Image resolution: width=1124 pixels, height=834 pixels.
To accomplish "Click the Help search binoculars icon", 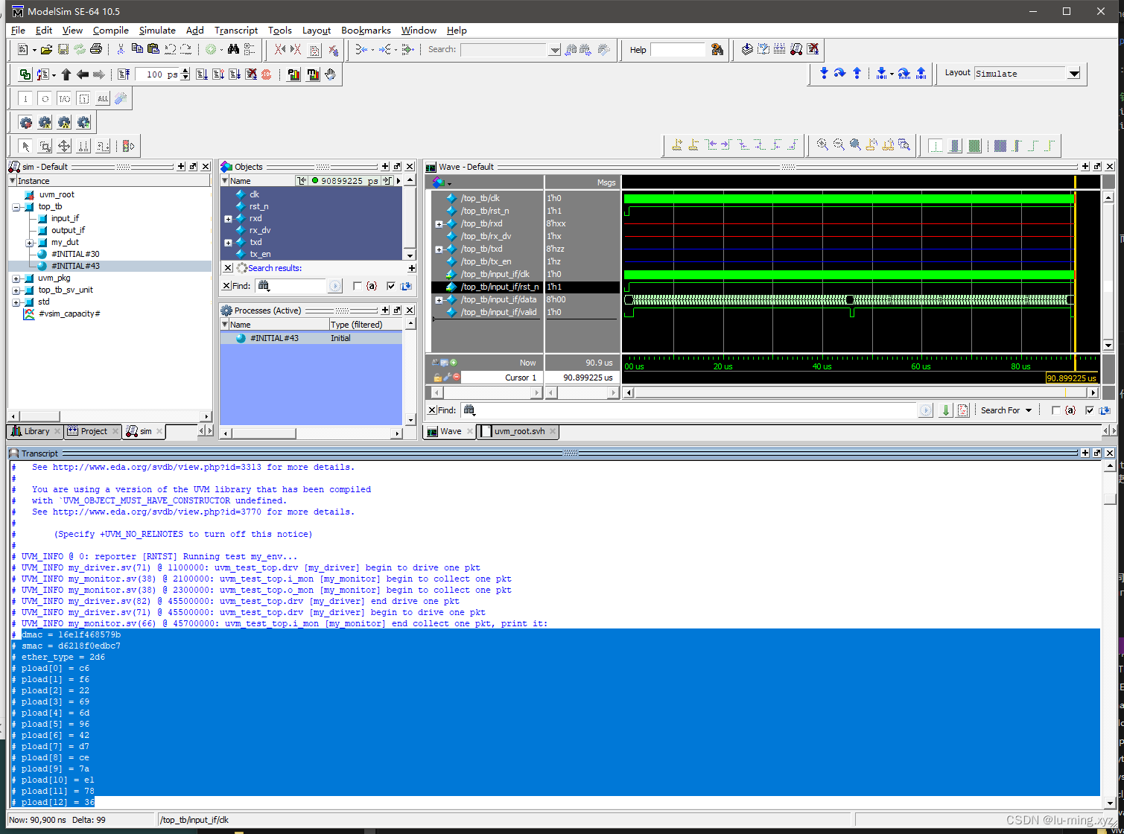I will coord(717,49).
